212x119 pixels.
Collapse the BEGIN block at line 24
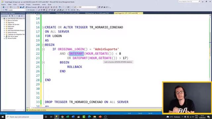43,62
